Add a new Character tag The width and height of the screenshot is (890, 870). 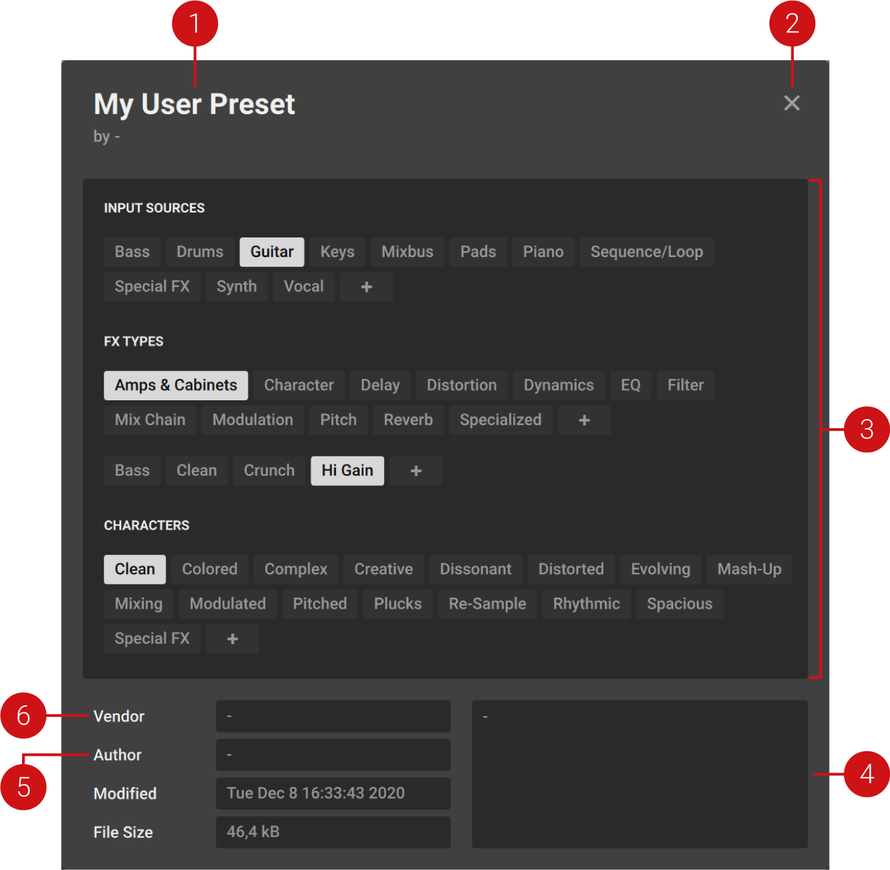point(232,638)
